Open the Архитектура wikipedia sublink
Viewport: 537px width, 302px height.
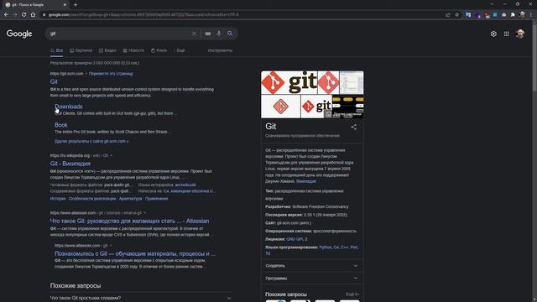[130, 199]
